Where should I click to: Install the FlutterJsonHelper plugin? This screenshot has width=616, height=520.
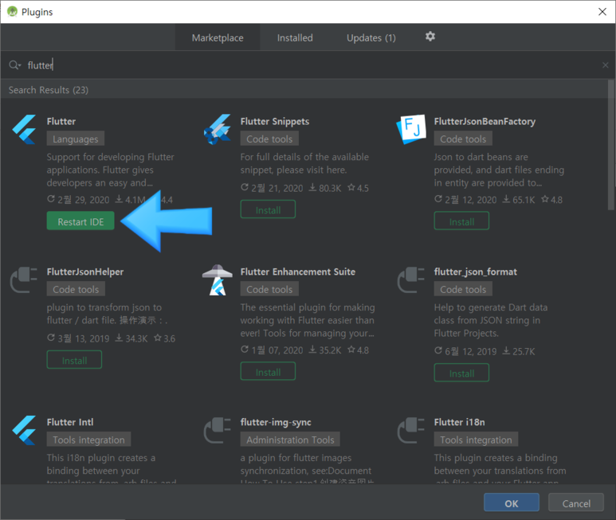[74, 360]
